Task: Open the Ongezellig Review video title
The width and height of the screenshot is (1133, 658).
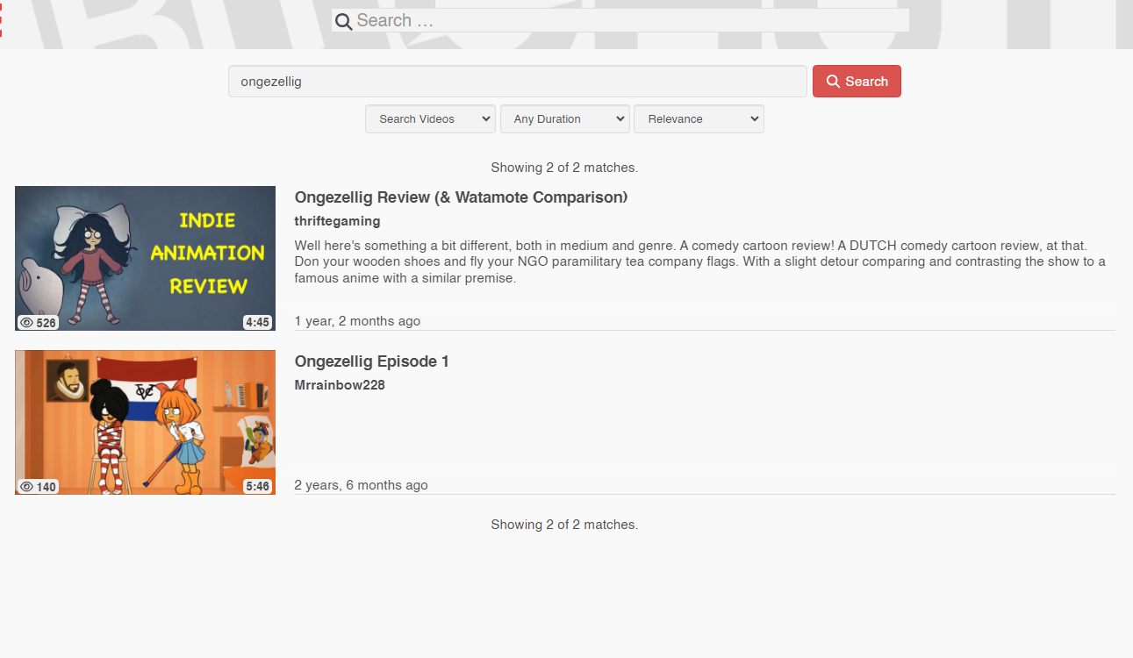Action: 461,197
